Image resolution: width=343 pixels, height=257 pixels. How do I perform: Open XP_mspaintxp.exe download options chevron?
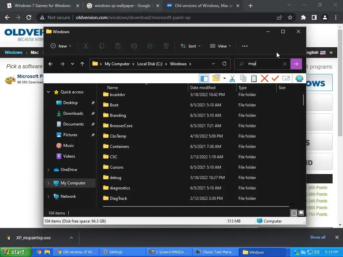(x=71, y=238)
